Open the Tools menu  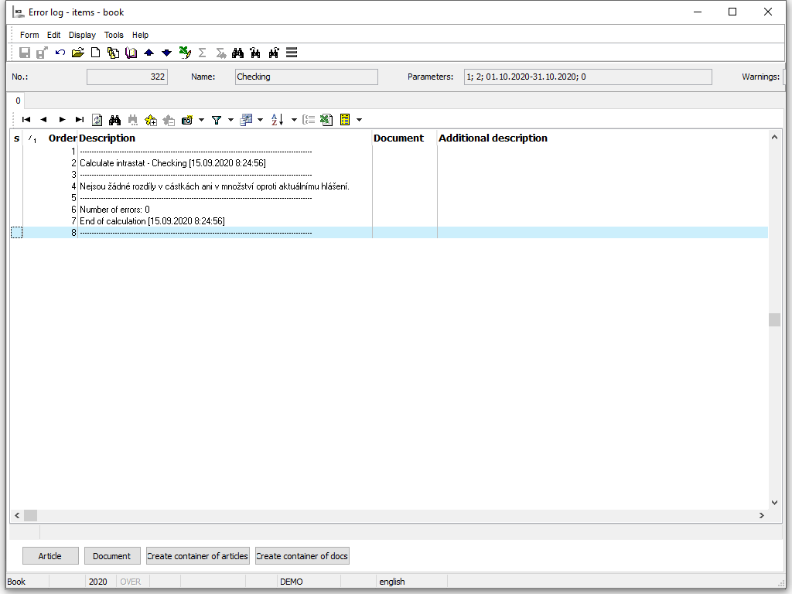tap(114, 35)
